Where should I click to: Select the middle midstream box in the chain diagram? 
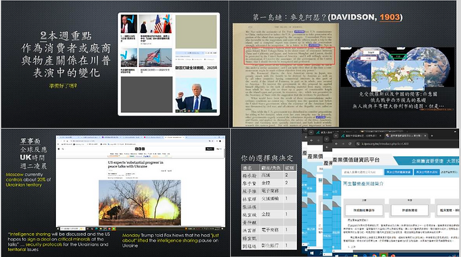[x=410, y=210]
